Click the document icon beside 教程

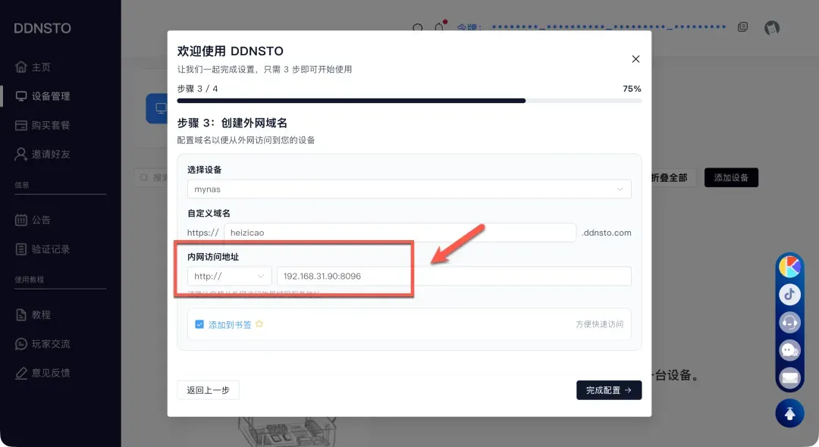point(21,314)
